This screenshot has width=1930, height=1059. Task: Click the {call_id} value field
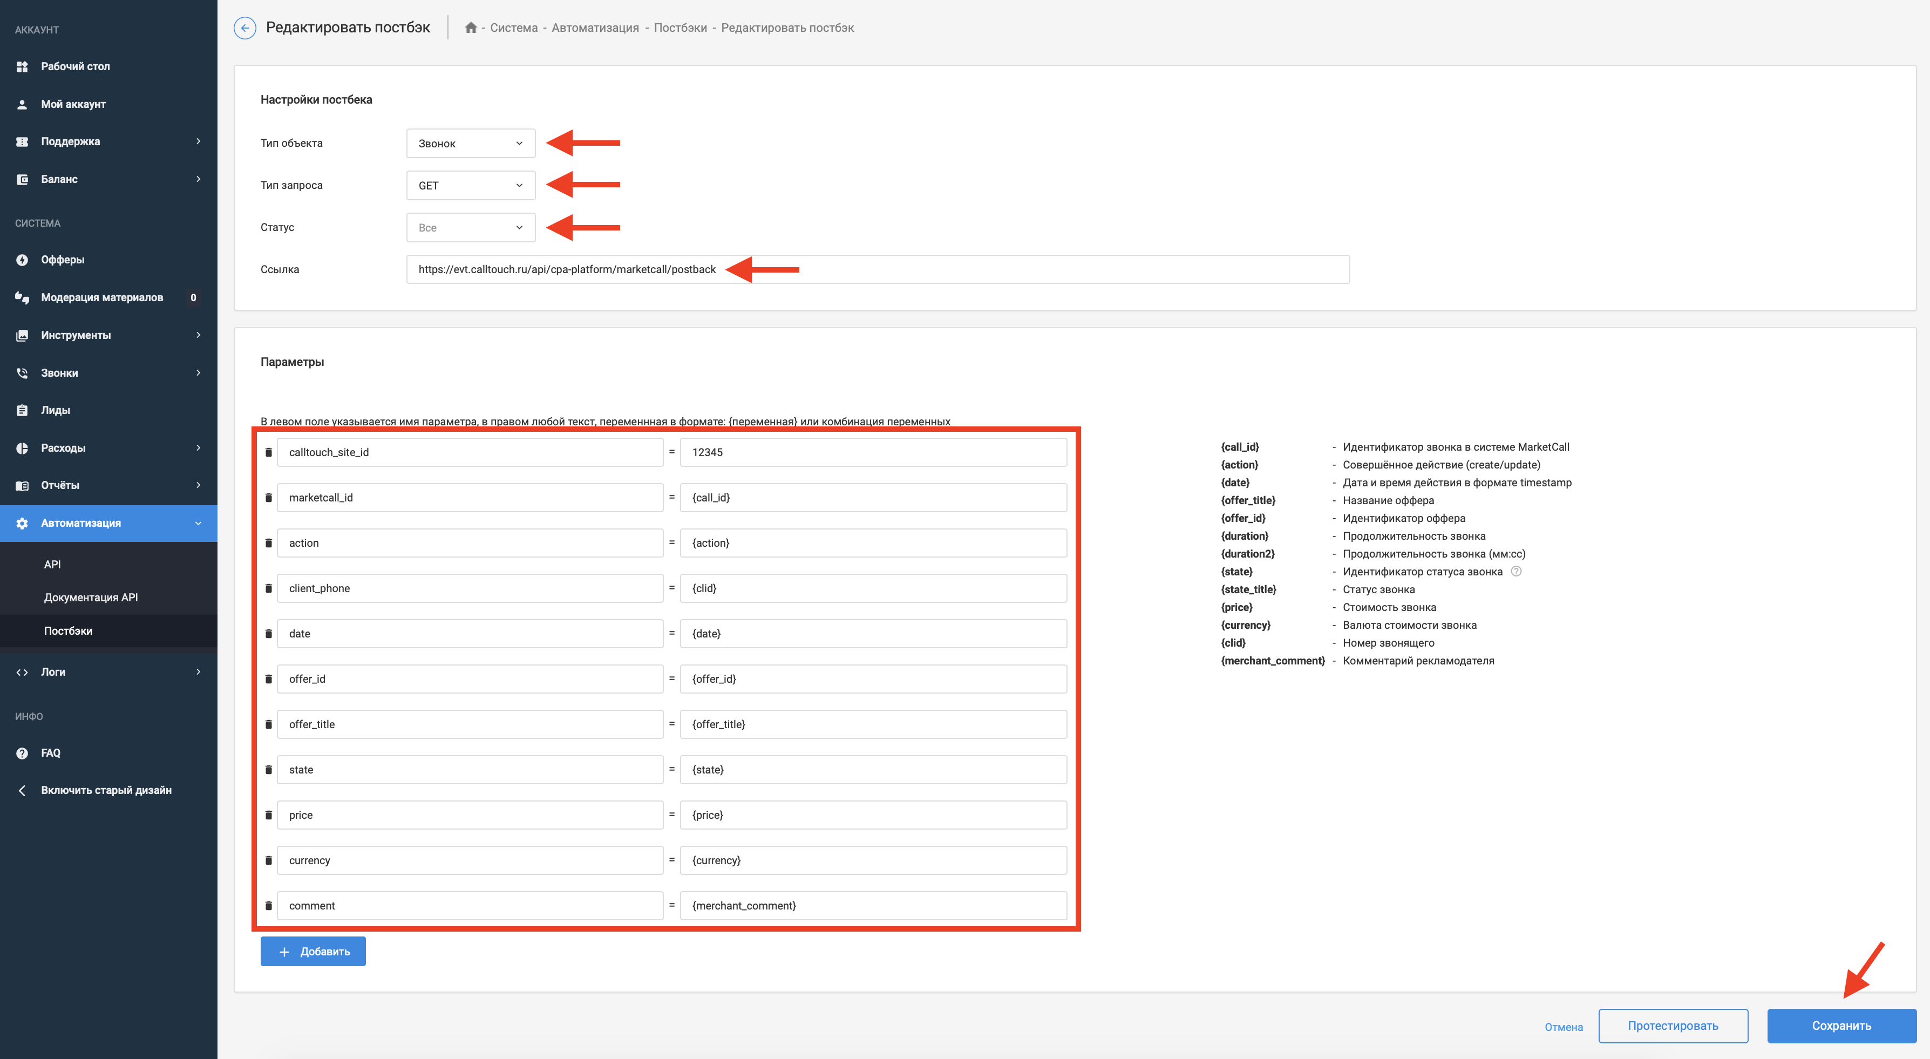point(873,498)
